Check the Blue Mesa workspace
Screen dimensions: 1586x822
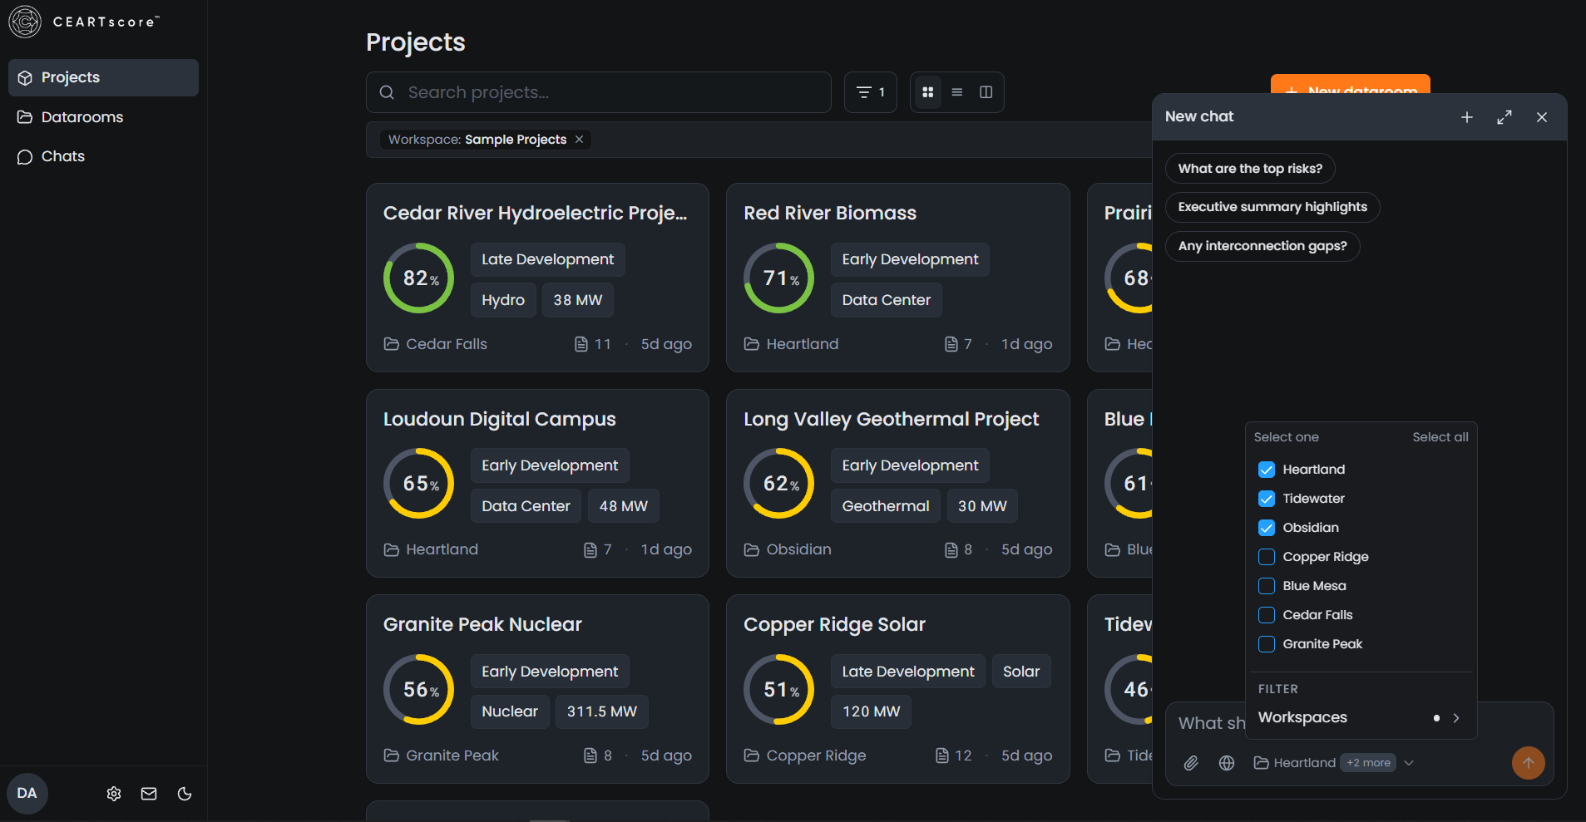pyautogui.click(x=1267, y=586)
